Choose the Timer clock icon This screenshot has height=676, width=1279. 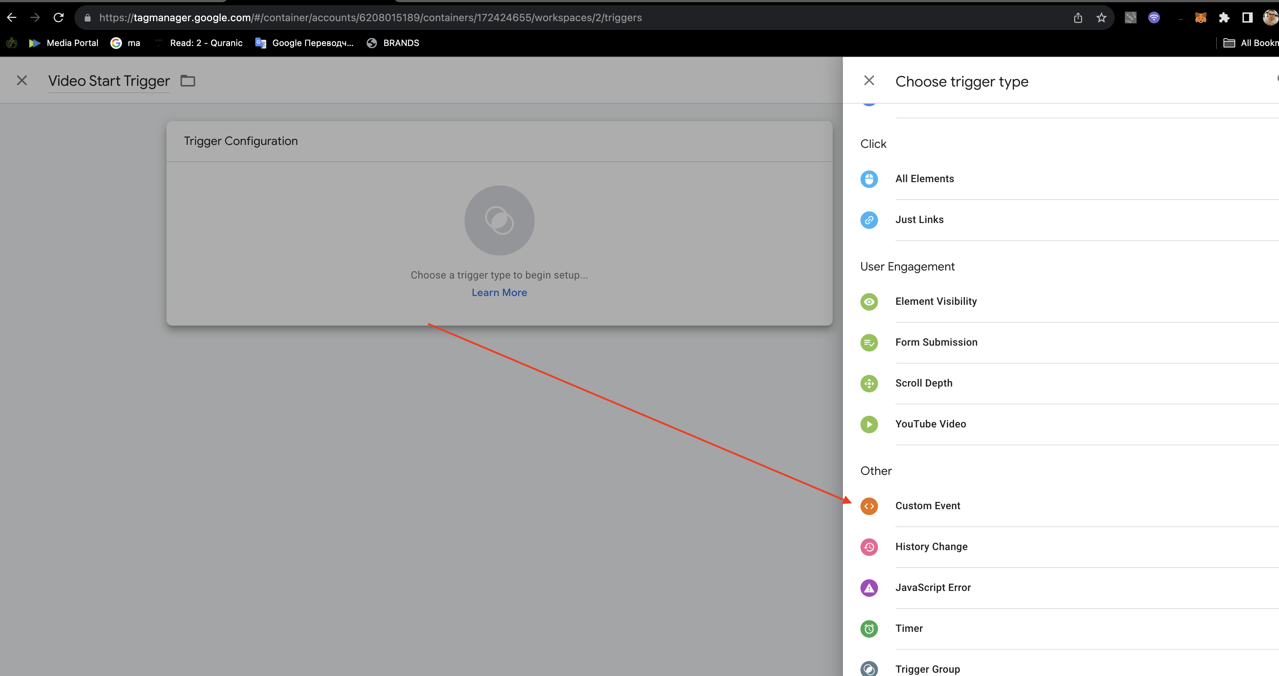[869, 629]
